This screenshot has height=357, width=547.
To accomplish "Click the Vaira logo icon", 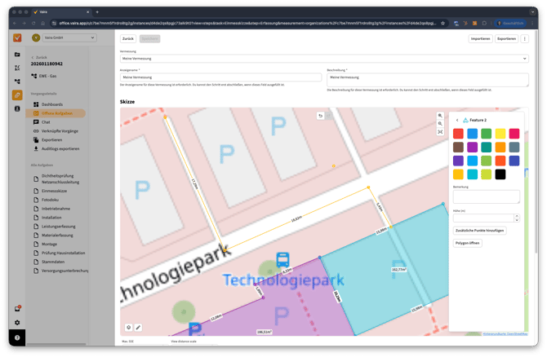I will tap(17, 37).
